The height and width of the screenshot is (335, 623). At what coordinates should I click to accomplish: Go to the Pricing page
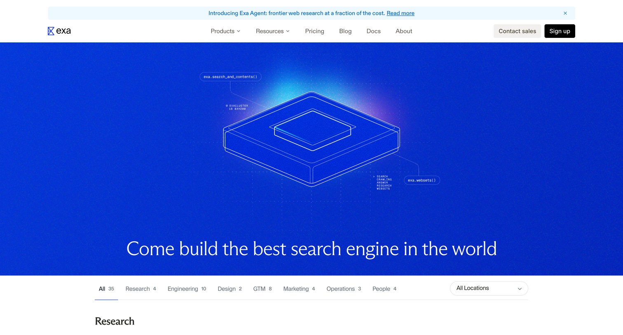tap(314, 31)
